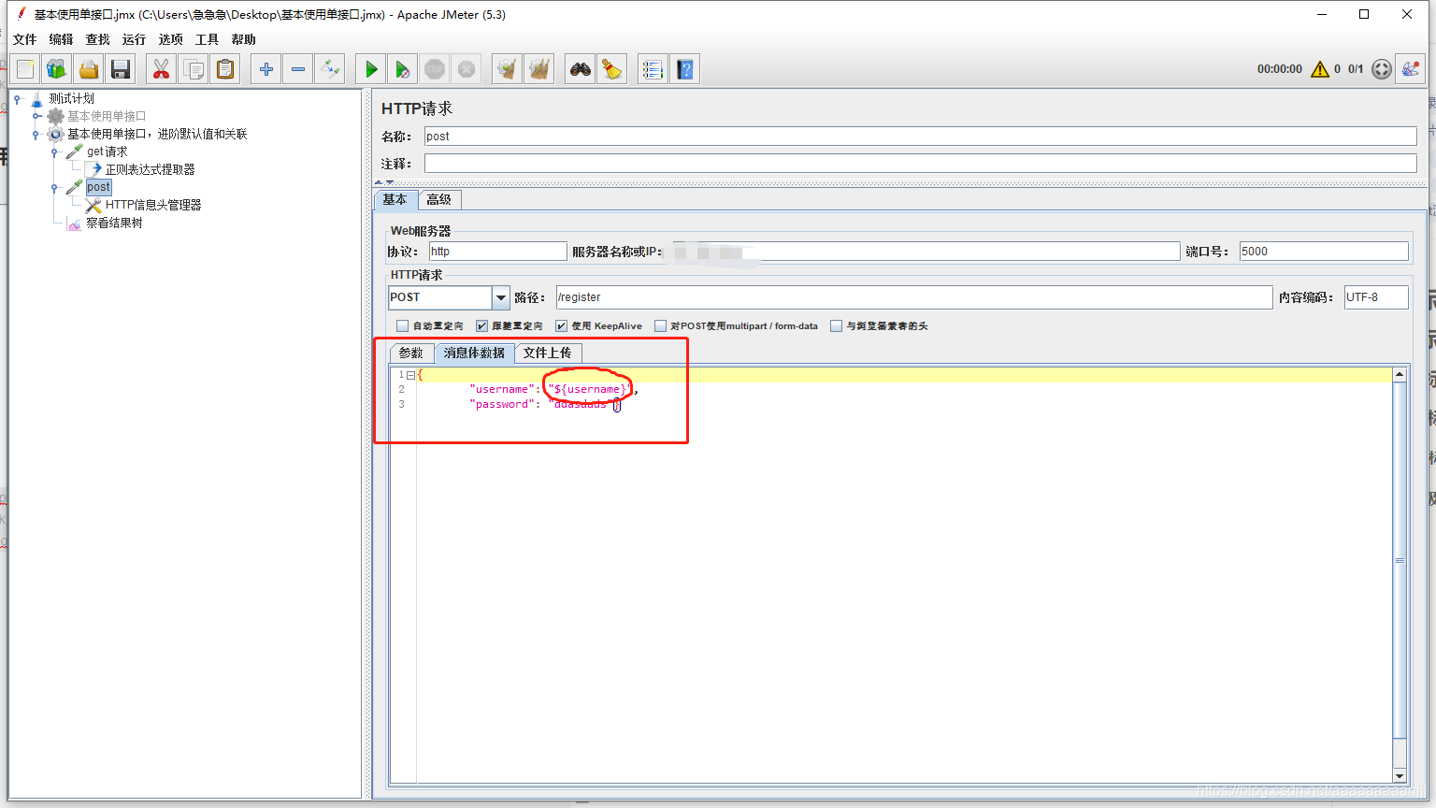Click the body editor scrollbar down arrow

(x=1400, y=775)
